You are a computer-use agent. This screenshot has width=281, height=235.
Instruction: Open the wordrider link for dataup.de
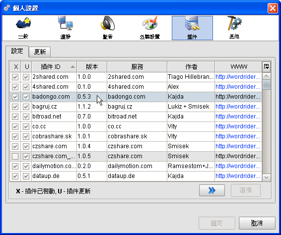click(x=238, y=176)
